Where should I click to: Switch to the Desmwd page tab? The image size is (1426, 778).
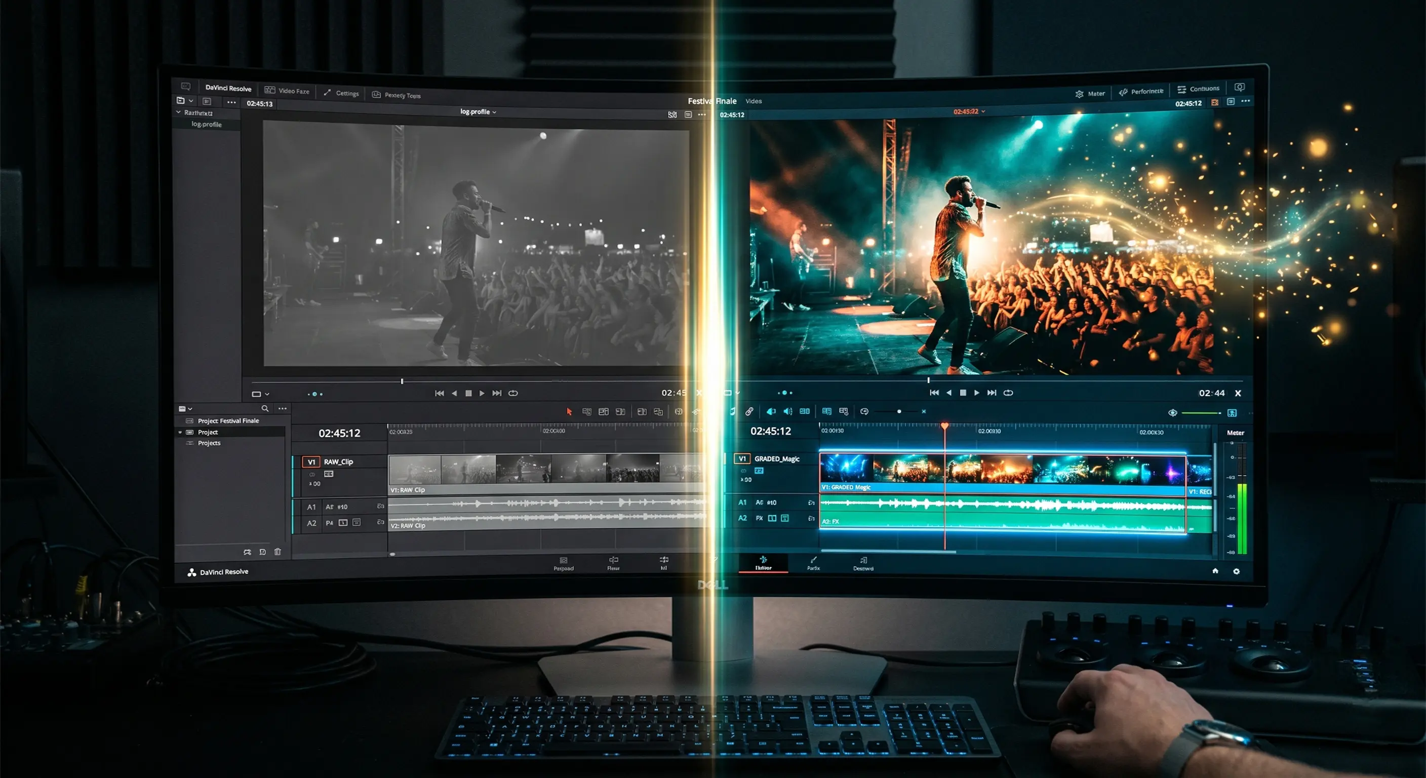[x=863, y=563]
